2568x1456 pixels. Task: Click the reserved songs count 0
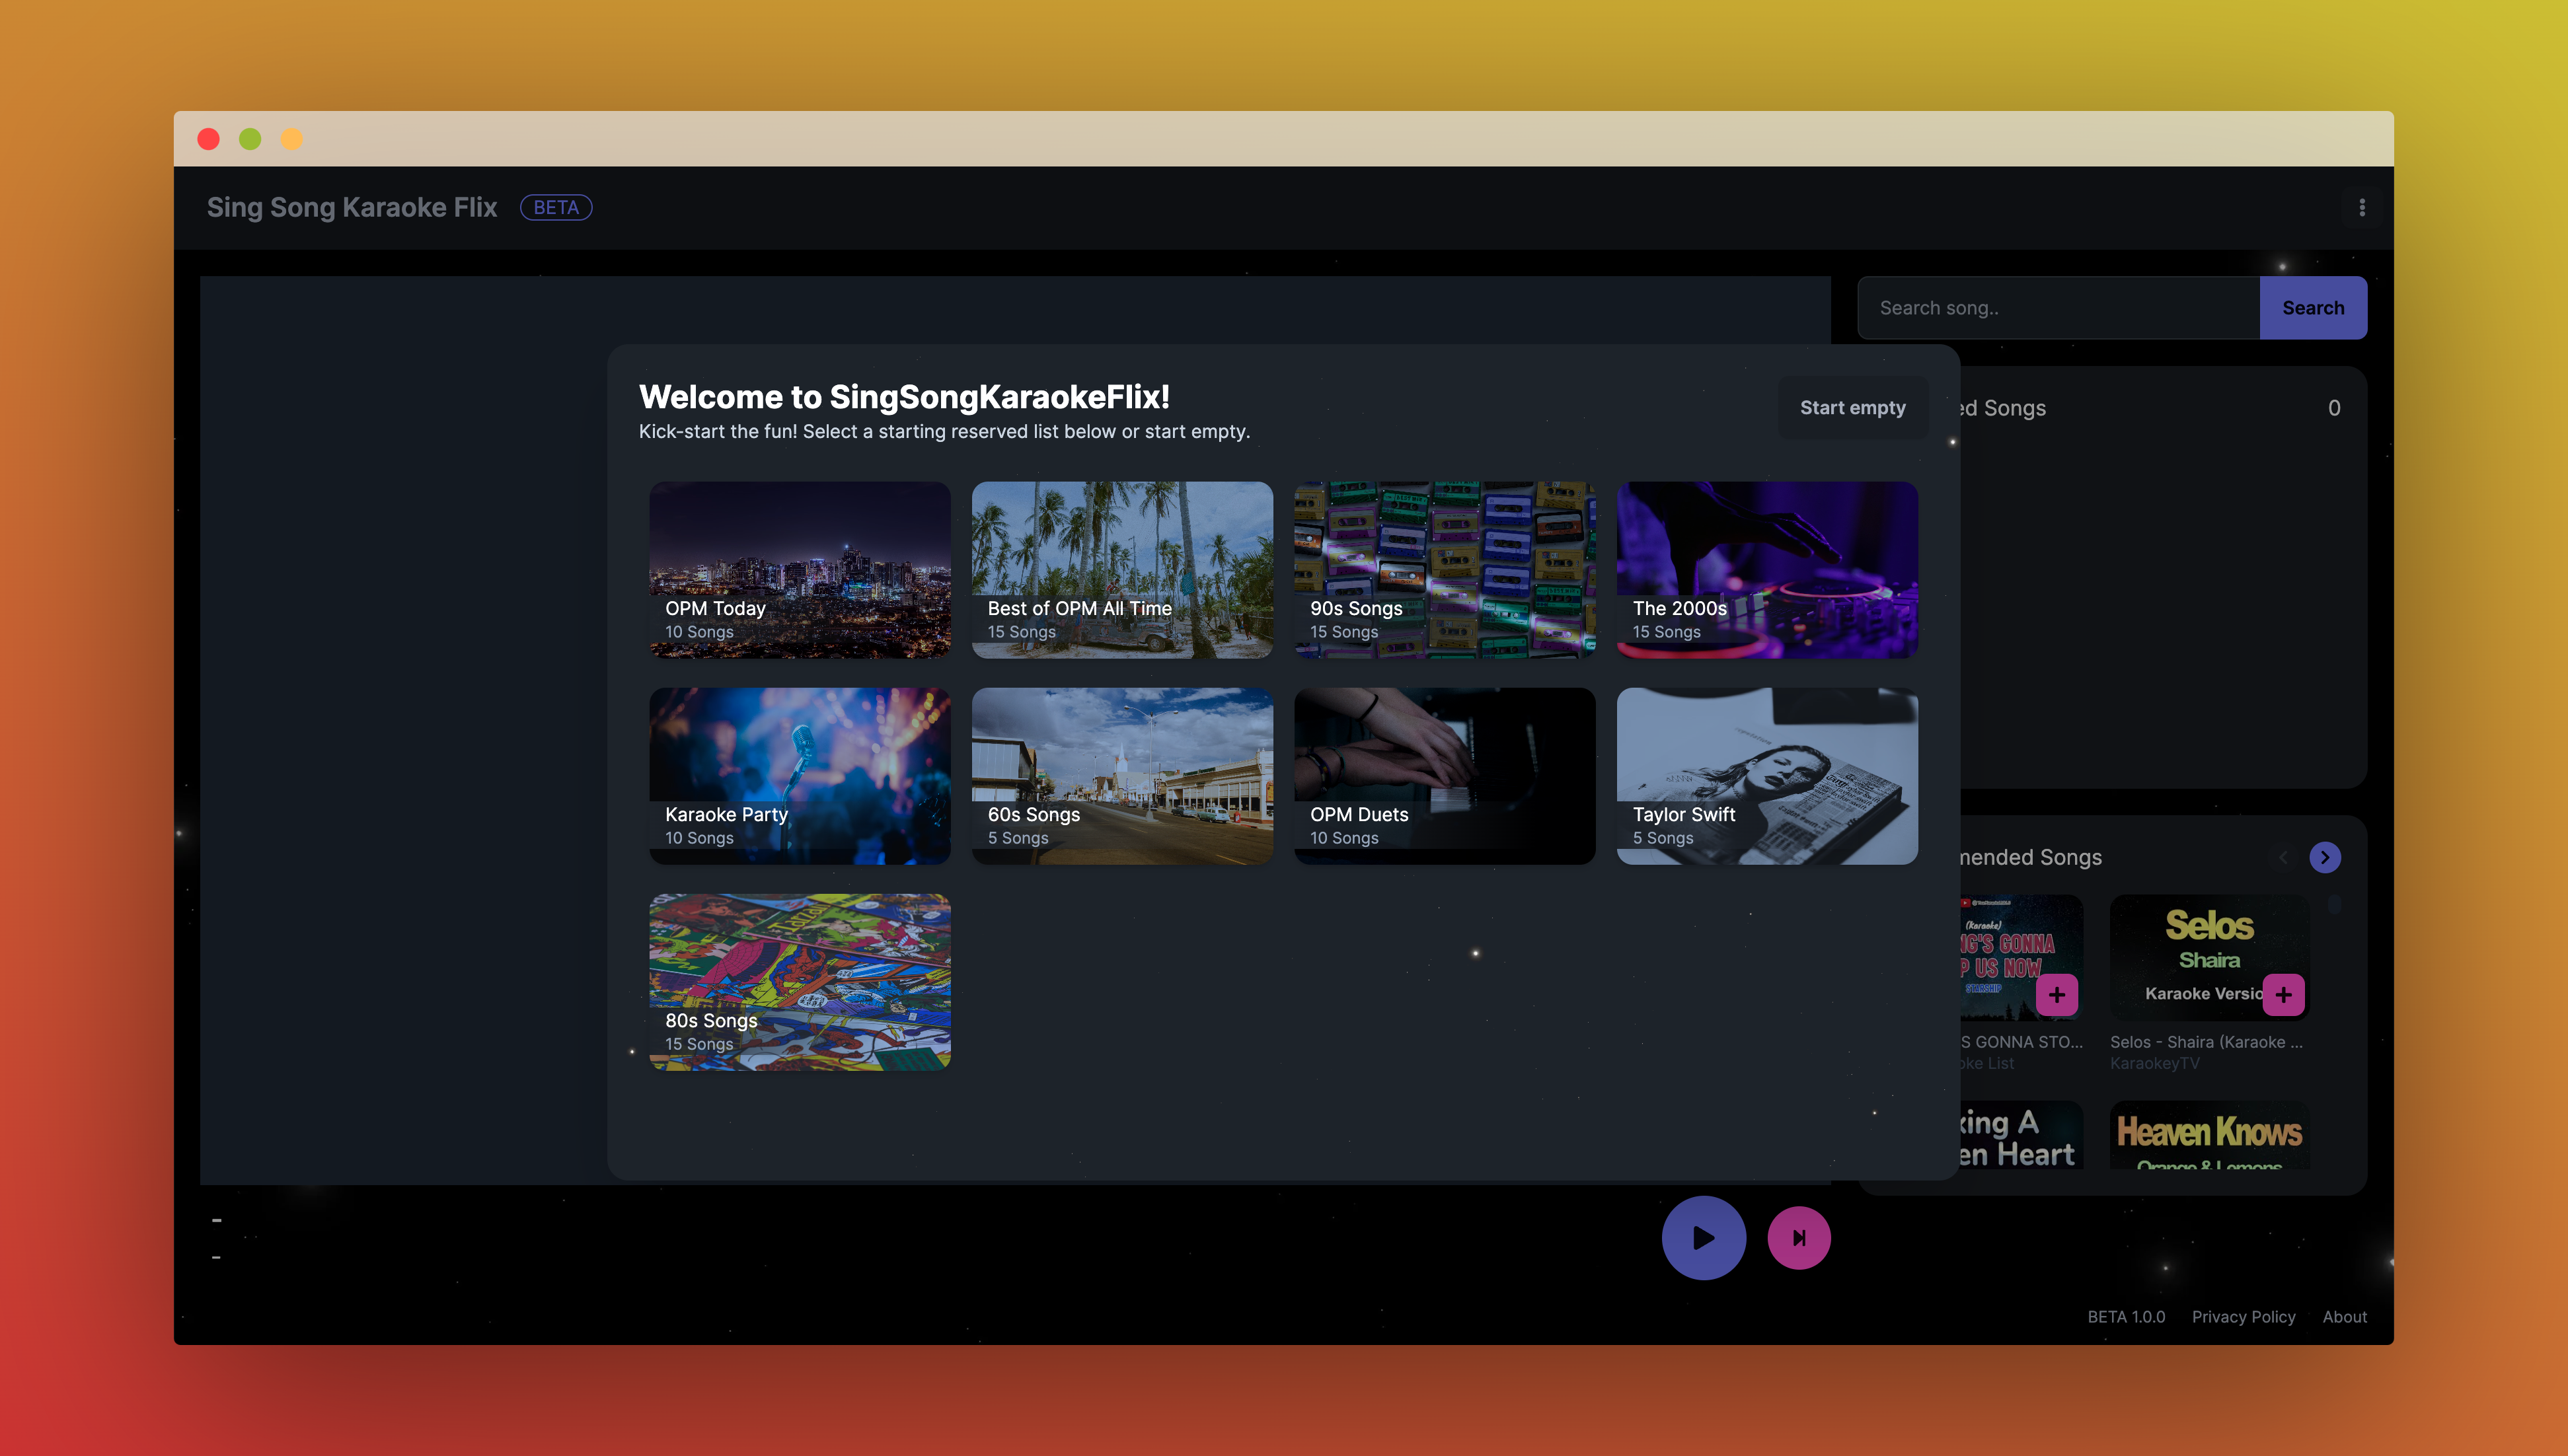(x=2334, y=408)
